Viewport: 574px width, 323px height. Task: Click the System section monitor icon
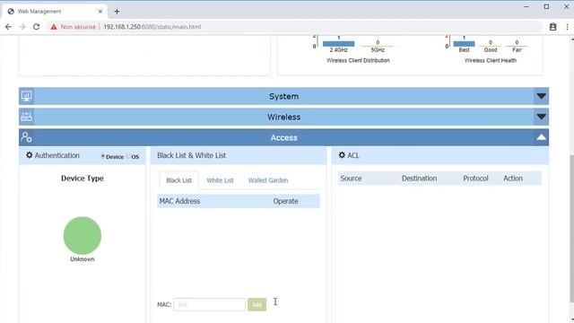click(26, 96)
